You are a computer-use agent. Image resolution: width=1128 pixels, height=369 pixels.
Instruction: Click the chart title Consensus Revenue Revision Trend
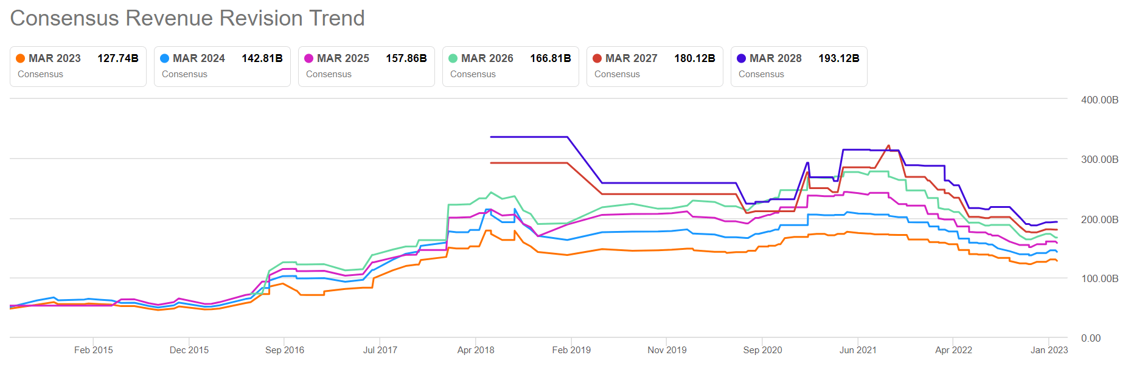[187, 18]
